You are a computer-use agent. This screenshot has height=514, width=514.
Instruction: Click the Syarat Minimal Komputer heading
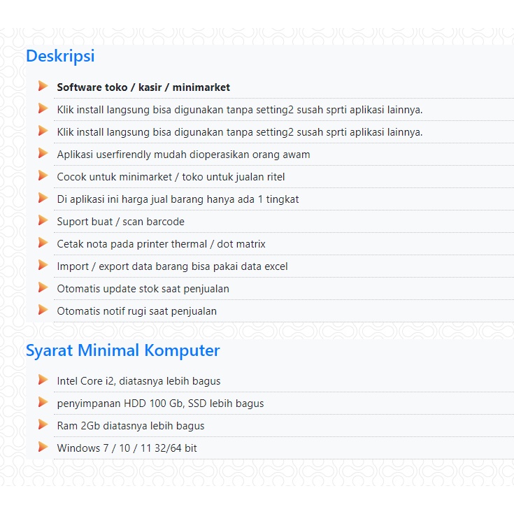122,350
